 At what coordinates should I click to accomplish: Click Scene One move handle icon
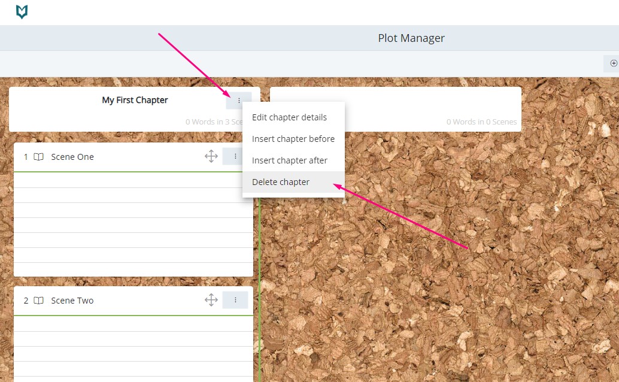[211, 156]
